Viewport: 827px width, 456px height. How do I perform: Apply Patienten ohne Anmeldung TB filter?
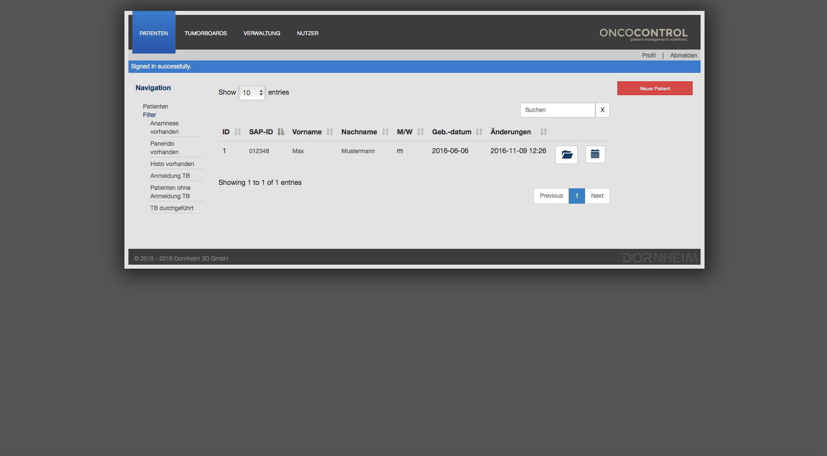pos(171,192)
